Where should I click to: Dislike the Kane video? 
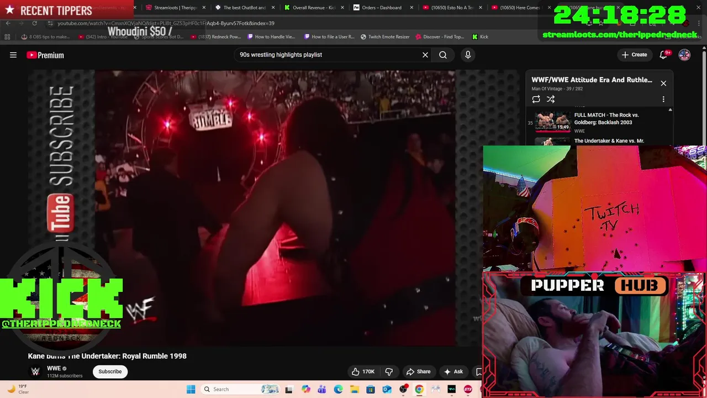[389, 371]
